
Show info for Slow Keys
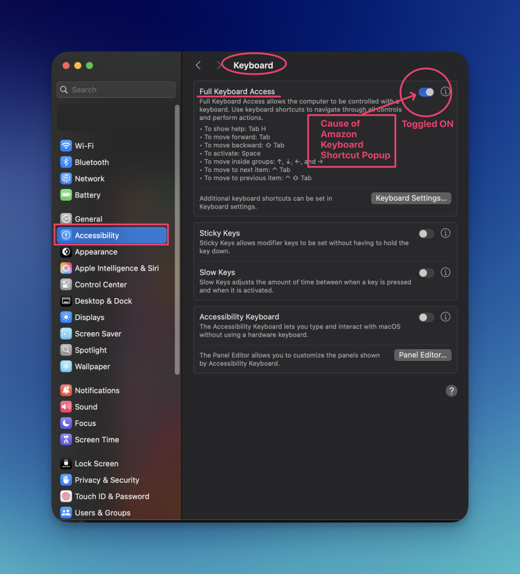pos(445,272)
